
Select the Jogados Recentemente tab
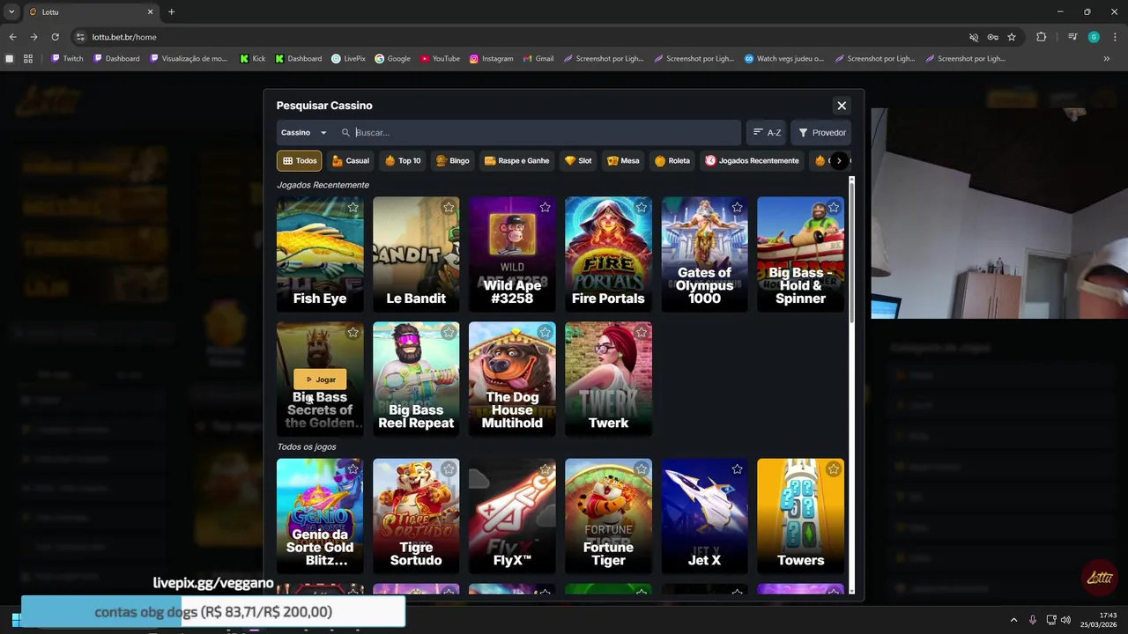point(752,161)
